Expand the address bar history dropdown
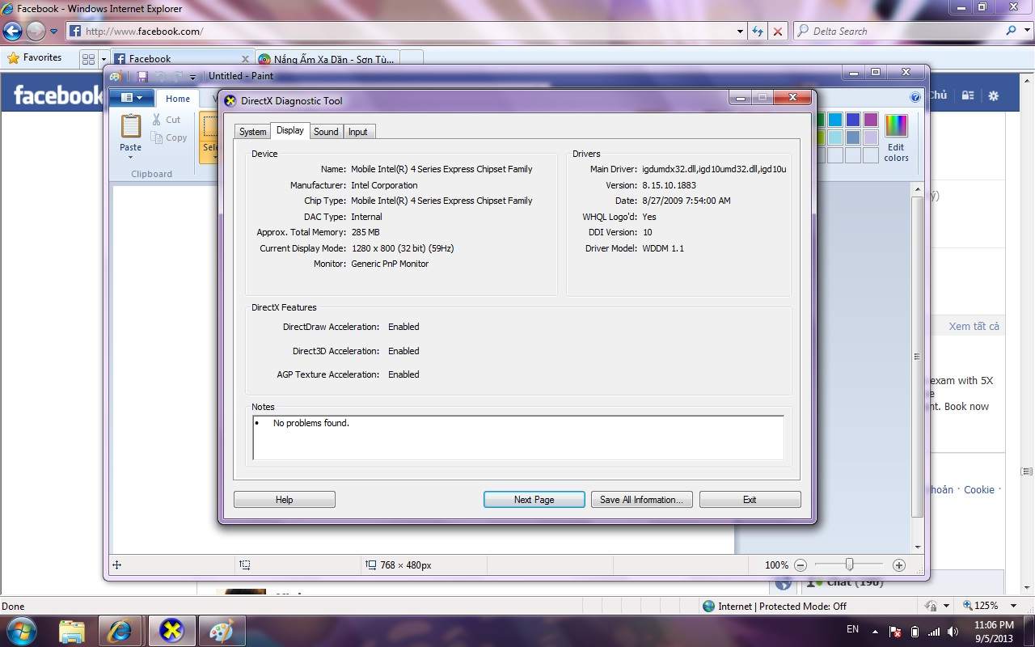Image resolution: width=1035 pixels, height=647 pixels. [x=740, y=32]
